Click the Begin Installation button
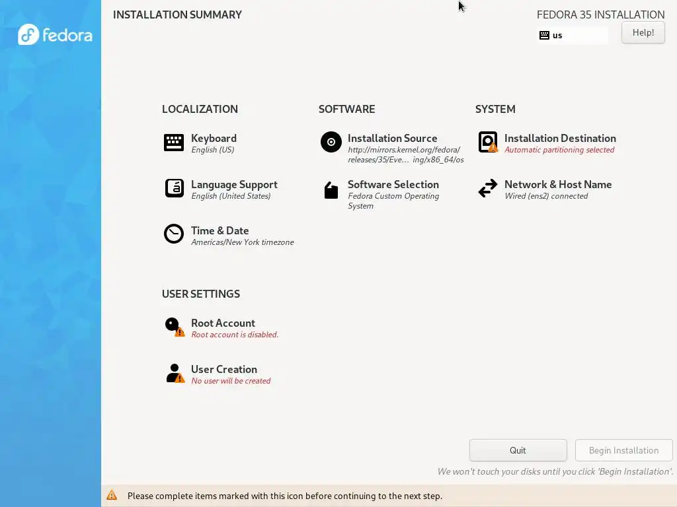The width and height of the screenshot is (677, 507). pos(623,450)
